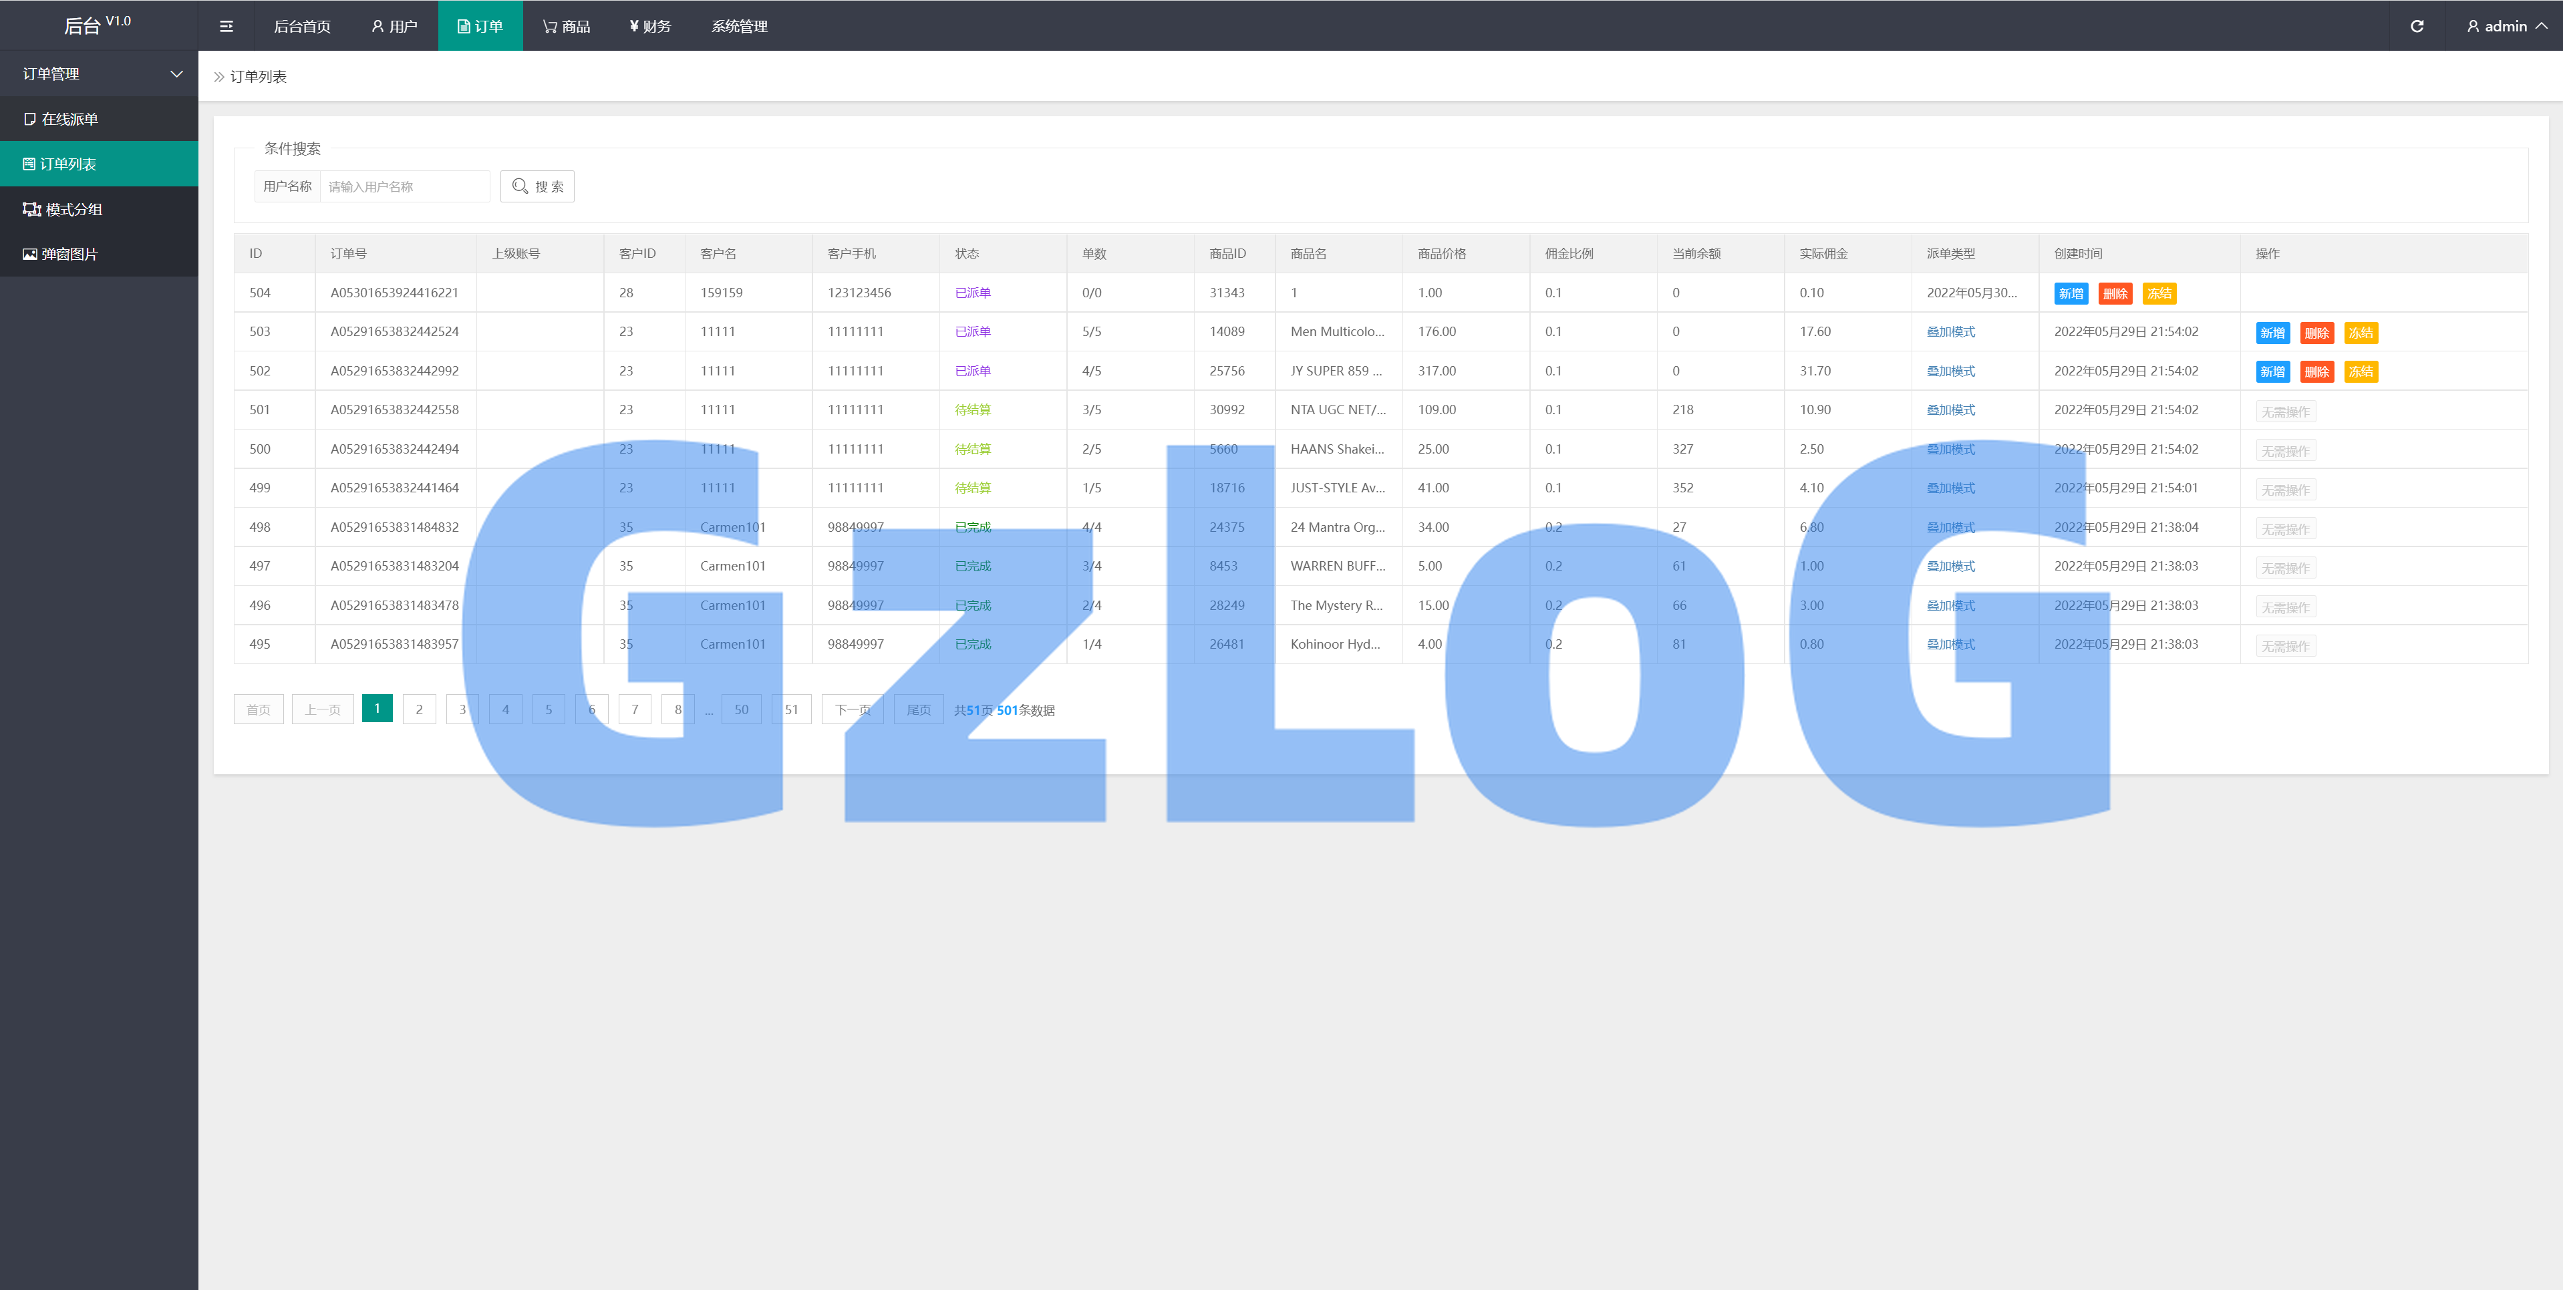The image size is (2563, 1290).
Task: Go to 后台首页 tab
Action: (301, 26)
